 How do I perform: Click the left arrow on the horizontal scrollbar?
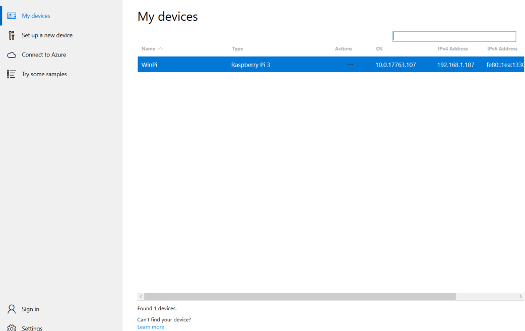[x=141, y=296]
